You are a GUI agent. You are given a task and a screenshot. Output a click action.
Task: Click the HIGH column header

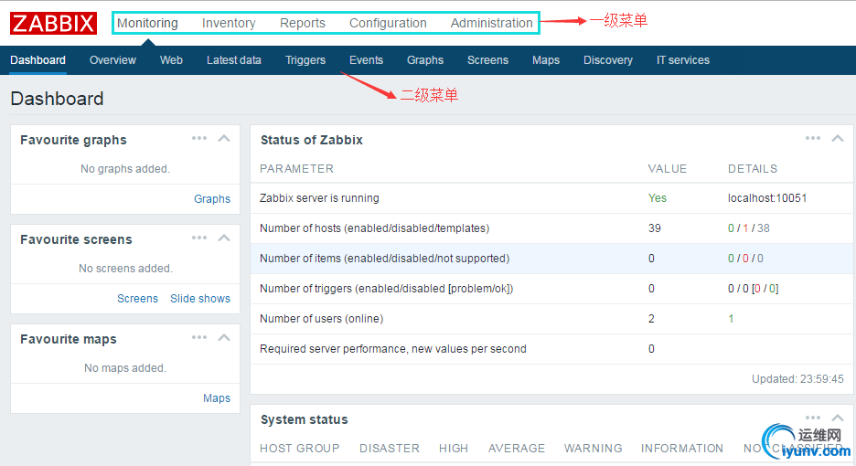click(454, 448)
